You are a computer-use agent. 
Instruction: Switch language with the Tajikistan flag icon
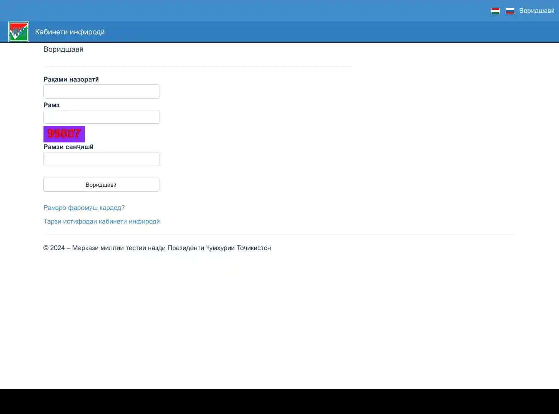pyautogui.click(x=495, y=11)
